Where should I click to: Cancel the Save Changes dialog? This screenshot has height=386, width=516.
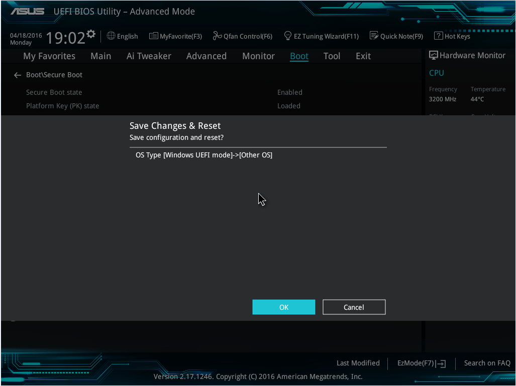pyautogui.click(x=354, y=307)
